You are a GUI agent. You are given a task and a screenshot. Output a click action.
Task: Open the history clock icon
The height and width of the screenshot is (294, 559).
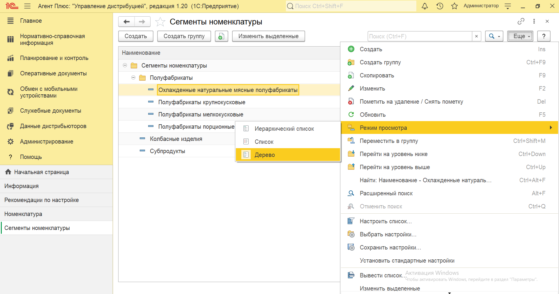click(x=440, y=6)
